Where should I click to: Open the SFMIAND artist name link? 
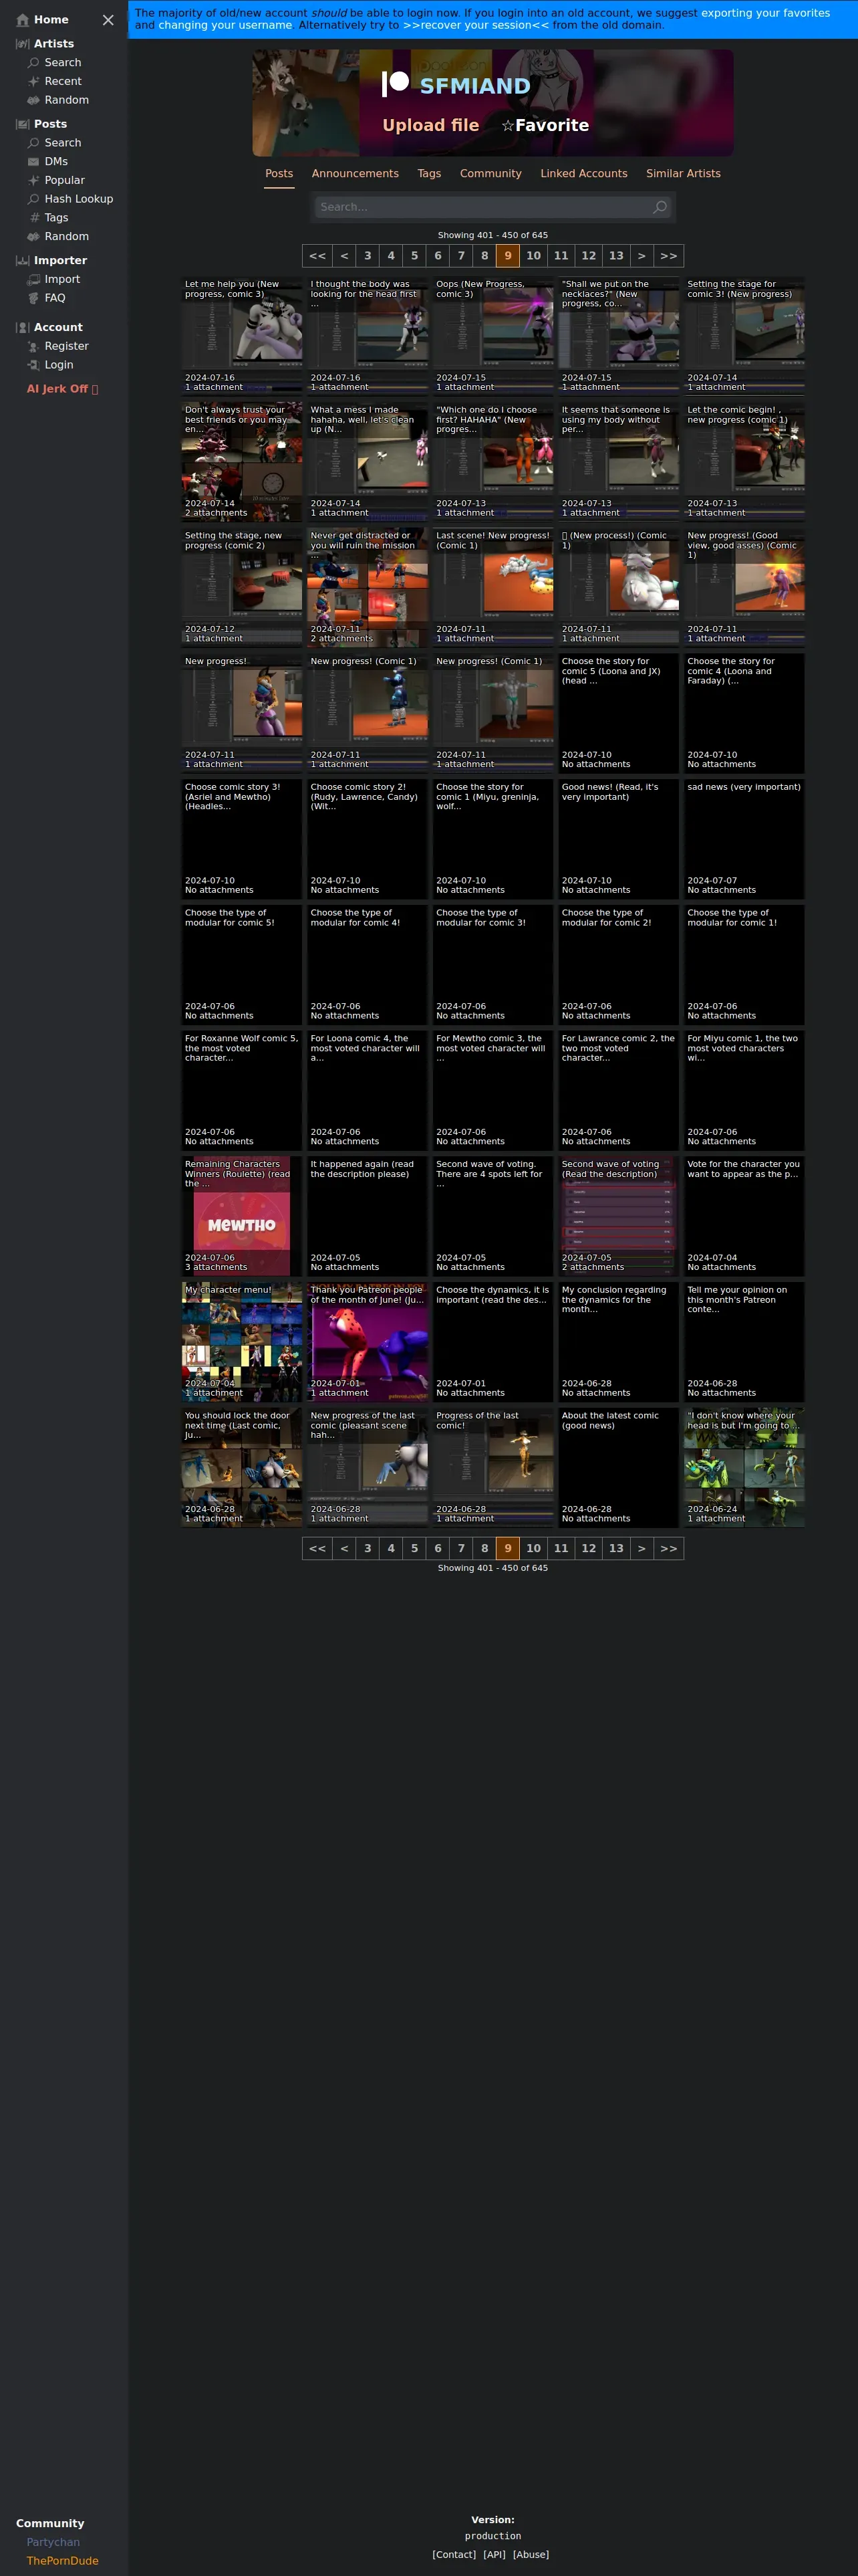click(474, 86)
